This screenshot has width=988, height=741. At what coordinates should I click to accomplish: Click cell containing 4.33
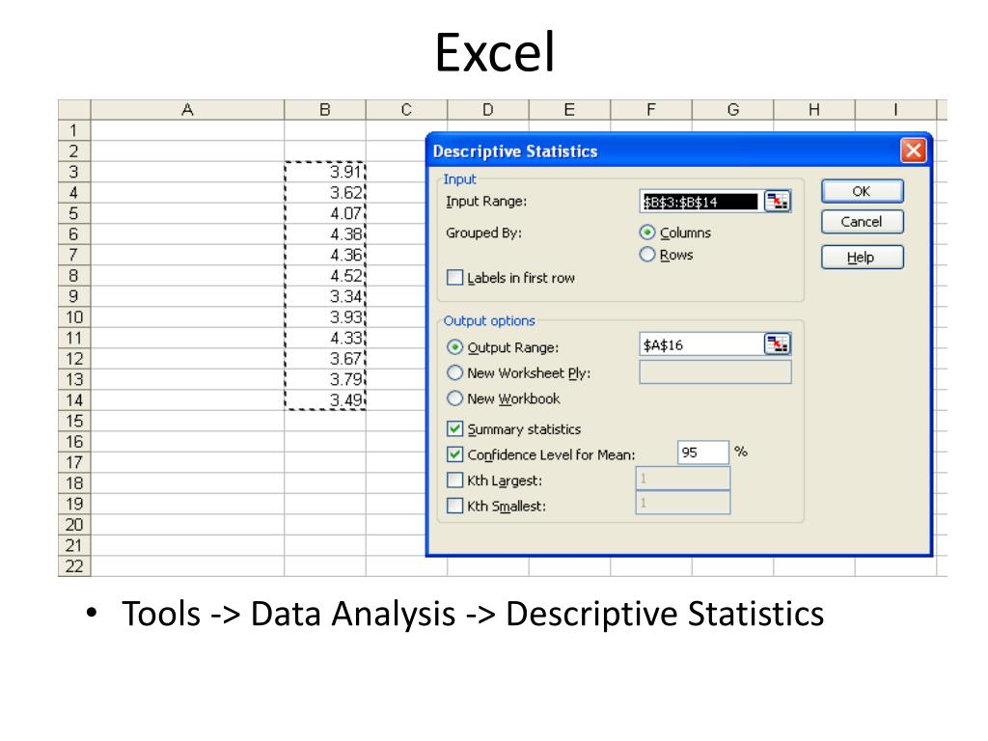(325, 339)
